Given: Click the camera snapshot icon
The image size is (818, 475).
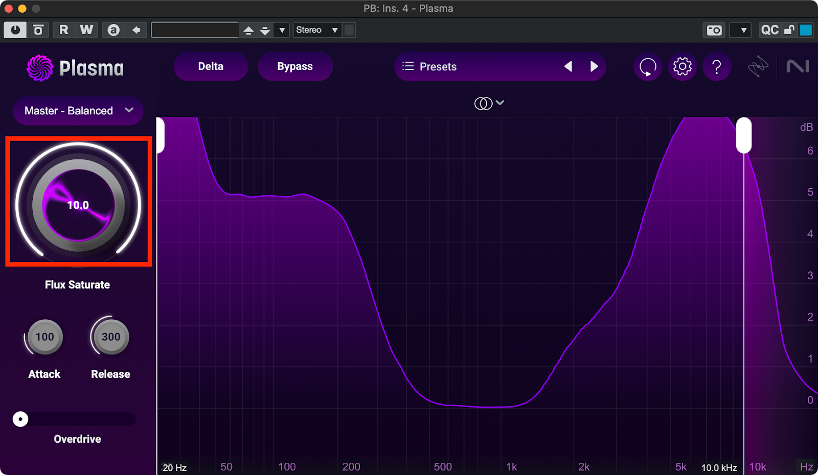Looking at the screenshot, I should (714, 30).
